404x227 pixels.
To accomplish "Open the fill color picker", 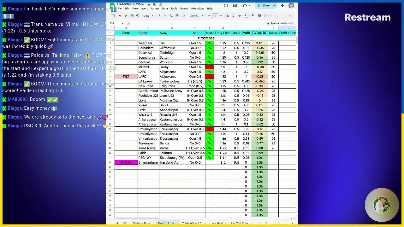I will (253, 16).
